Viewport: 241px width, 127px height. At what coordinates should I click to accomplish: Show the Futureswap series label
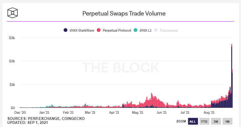tap(169, 30)
